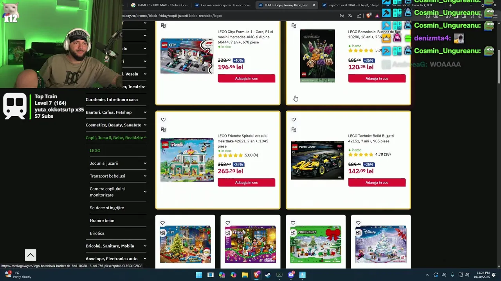Click compare icon on City advent calendar
Image resolution: width=501 pixels, height=281 pixels.
point(162,233)
